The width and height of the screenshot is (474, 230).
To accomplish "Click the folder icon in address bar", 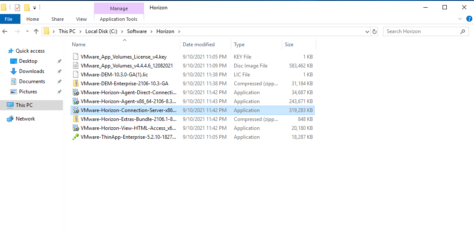I will pos(47,31).
